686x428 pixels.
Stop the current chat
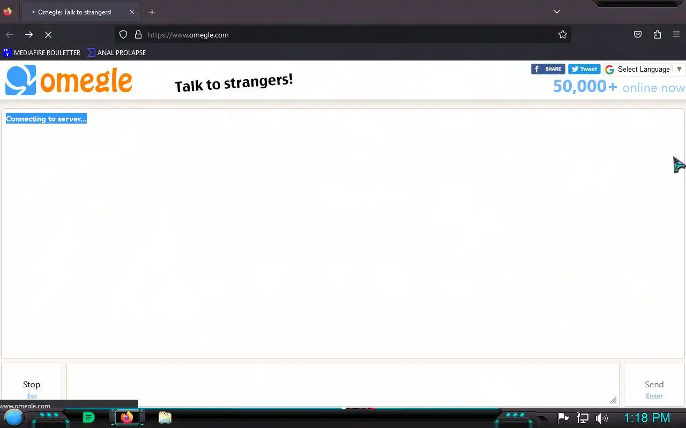32,385
